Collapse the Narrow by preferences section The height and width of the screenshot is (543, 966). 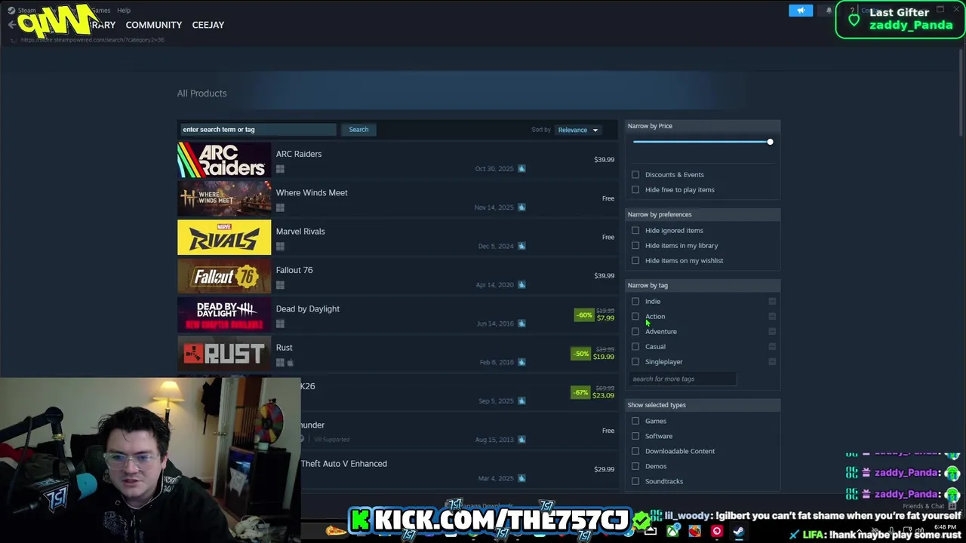pyautogui.click(x=703, y=214)
